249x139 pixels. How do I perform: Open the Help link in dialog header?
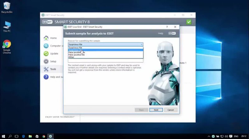coord(161,33)
